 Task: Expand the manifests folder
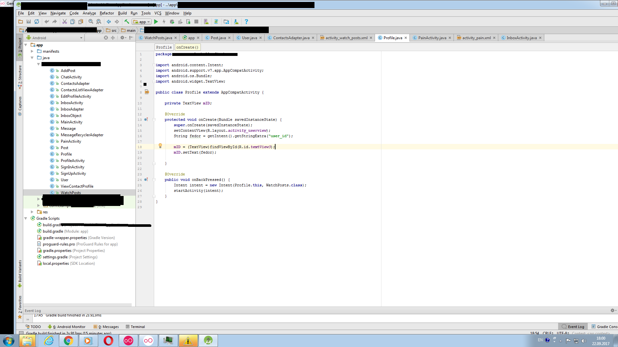click(32, 51)
